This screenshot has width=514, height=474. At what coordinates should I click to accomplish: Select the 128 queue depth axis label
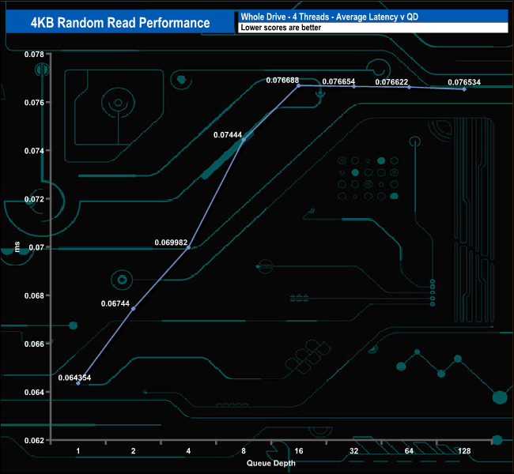point(464,451)
